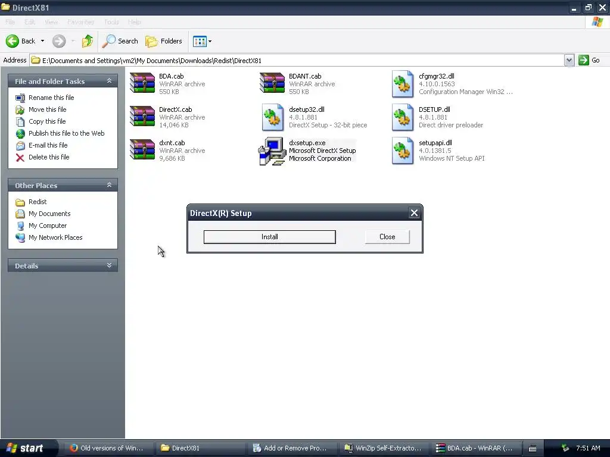
Task: Open the Favorites menu
Action: pos(80,22)
